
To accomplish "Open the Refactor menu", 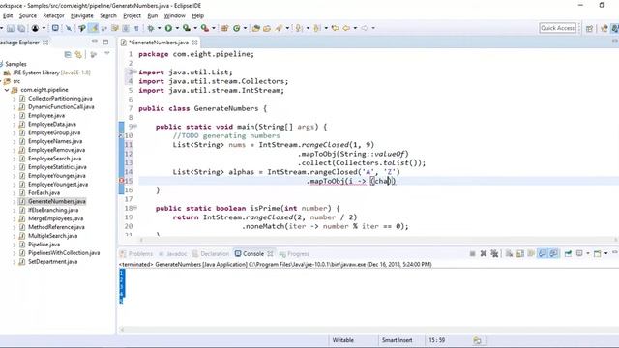I will 53,15.
